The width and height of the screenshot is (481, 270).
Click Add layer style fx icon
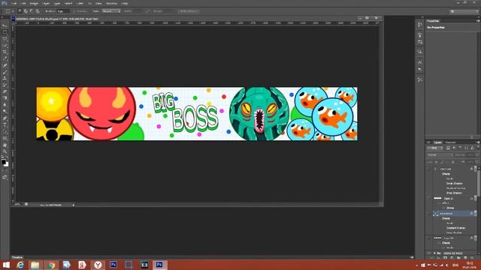438,258
